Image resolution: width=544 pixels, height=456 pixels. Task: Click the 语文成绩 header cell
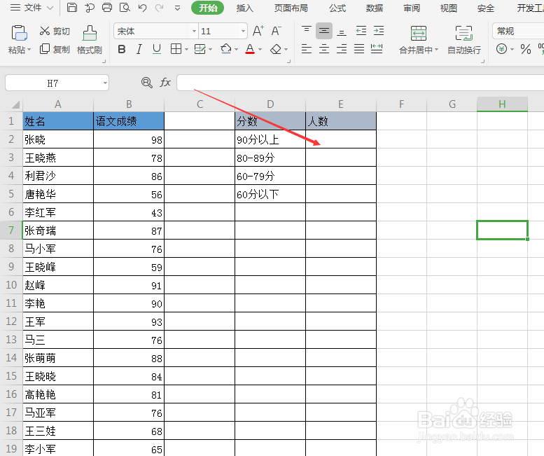129,120
